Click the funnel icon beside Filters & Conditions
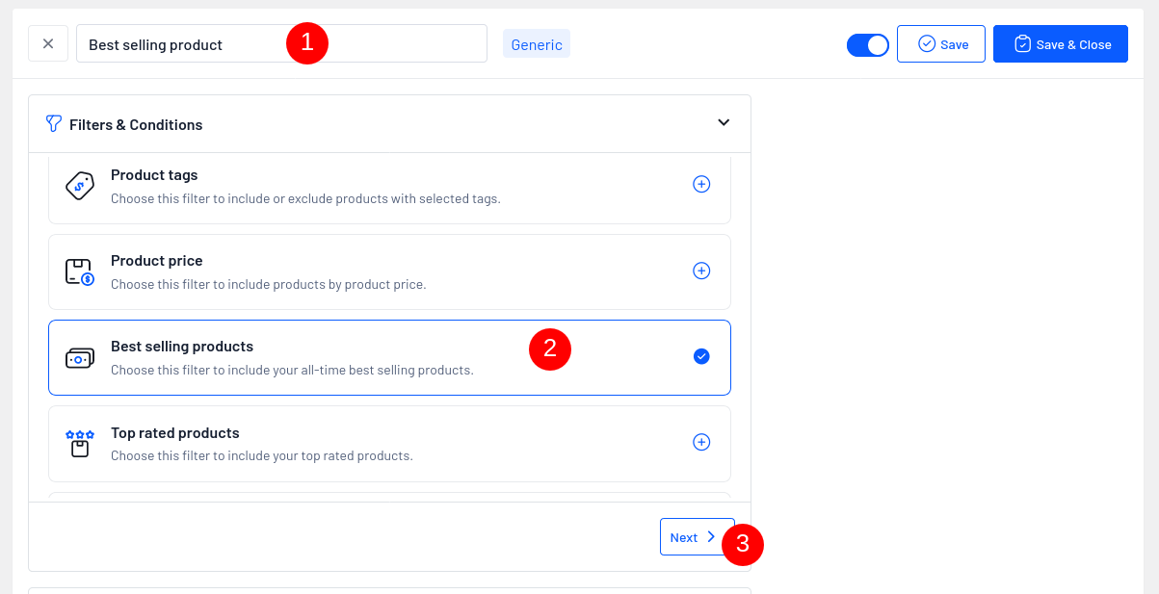1159x594 pixels. 54,124
